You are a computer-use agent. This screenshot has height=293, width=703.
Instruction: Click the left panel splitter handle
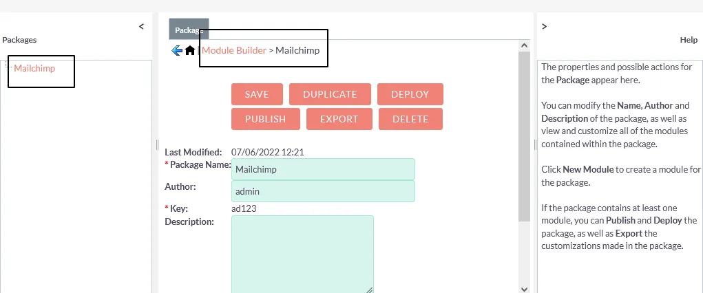(x=156, y=144)
